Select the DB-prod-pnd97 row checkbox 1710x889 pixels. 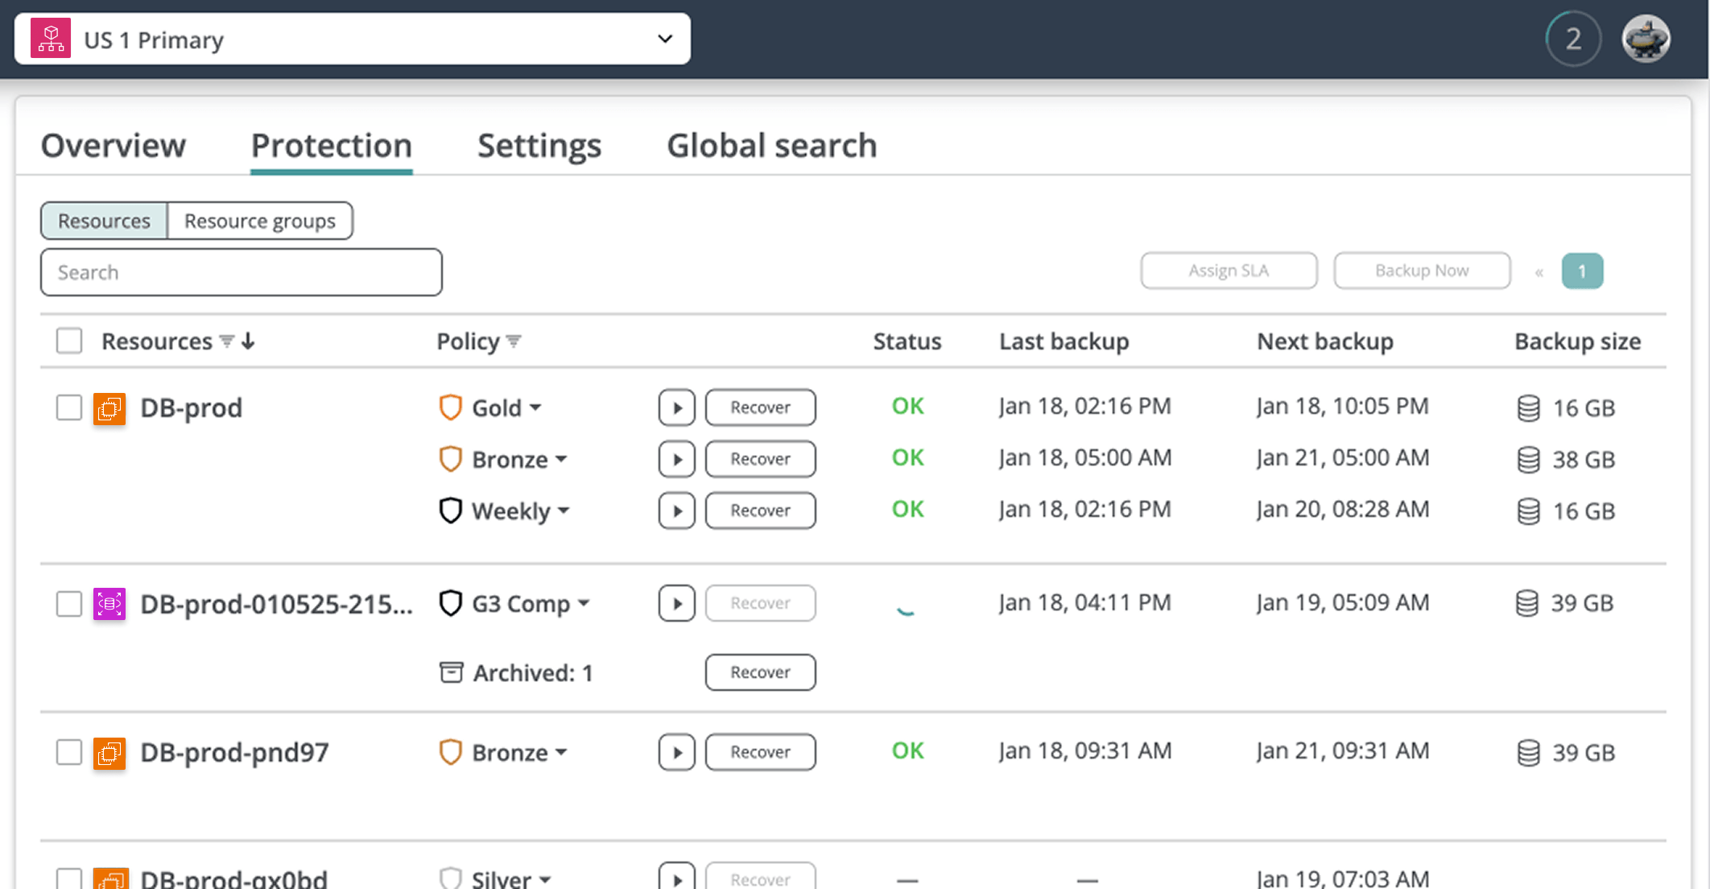[x=69, y=752]
